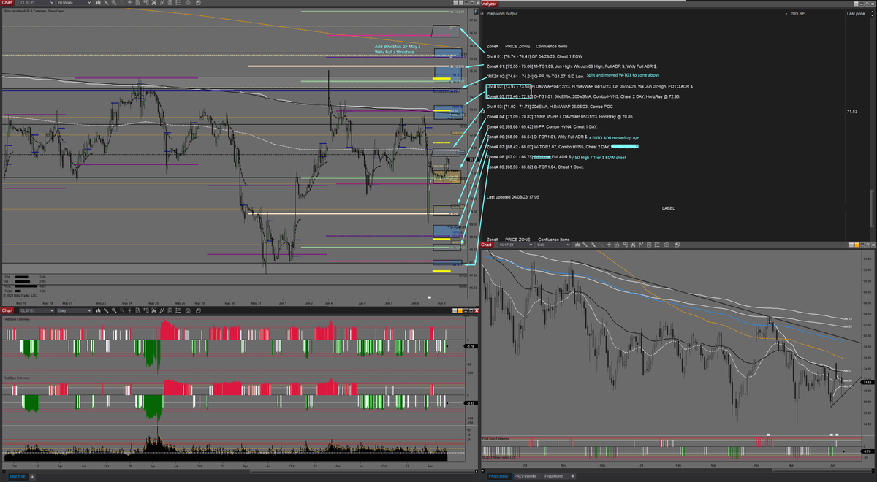Click zoom in magnifier on lower-left Daily chart

[x=114, y=310]
